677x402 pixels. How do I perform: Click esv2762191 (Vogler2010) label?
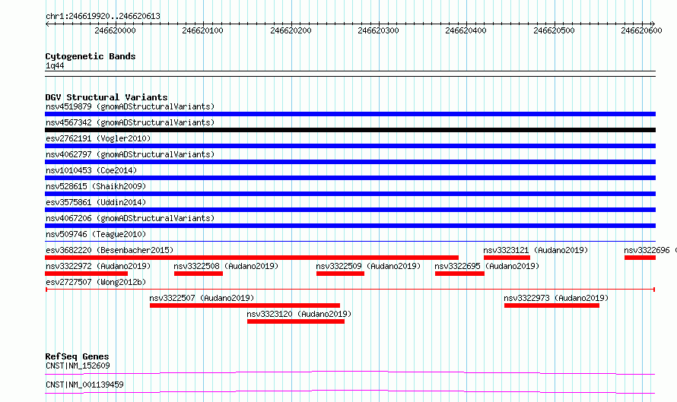pyautogui.click(x=98, y=138)
